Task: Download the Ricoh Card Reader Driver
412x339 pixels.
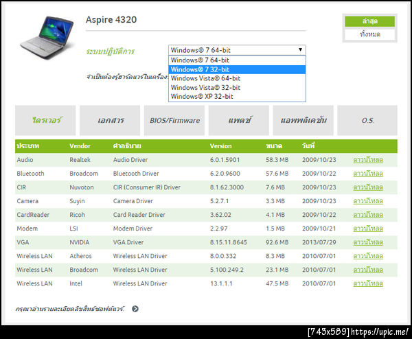Action: pyautogui.click(x=368, y=215)
